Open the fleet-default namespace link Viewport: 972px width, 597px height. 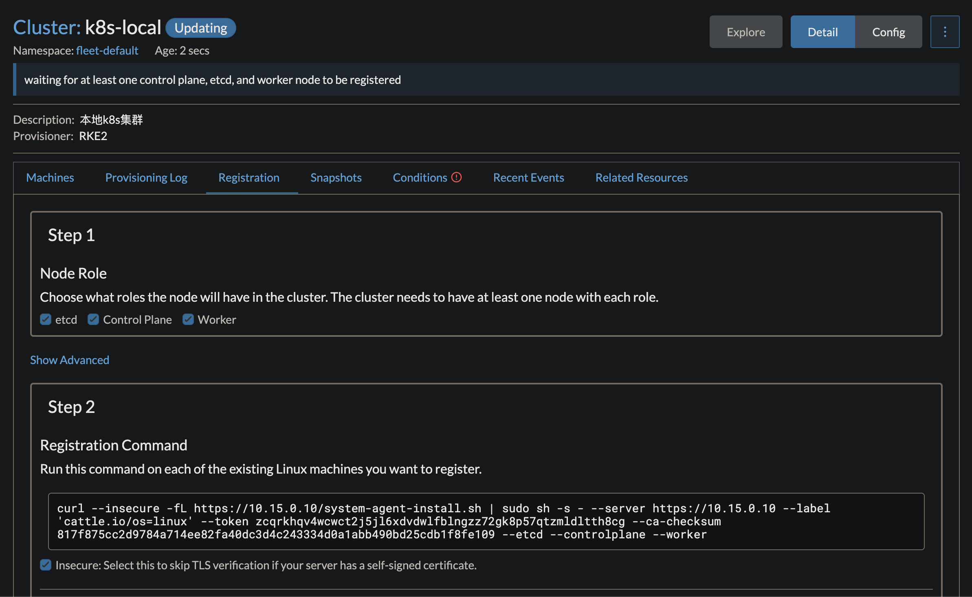(107, 50)
